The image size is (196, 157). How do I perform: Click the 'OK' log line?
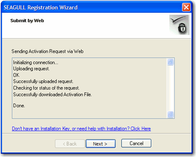[x=16, y=75]
